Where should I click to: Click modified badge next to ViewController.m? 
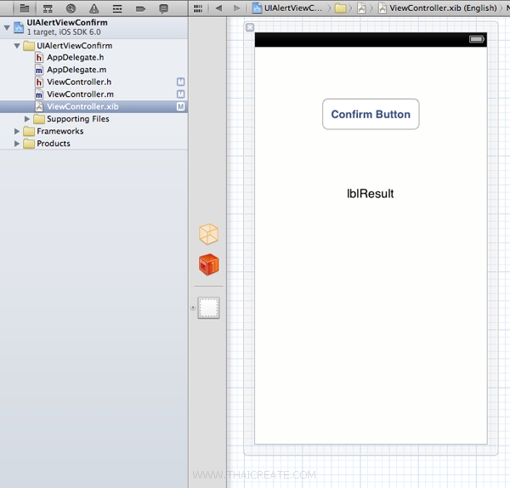coord(180,94)
